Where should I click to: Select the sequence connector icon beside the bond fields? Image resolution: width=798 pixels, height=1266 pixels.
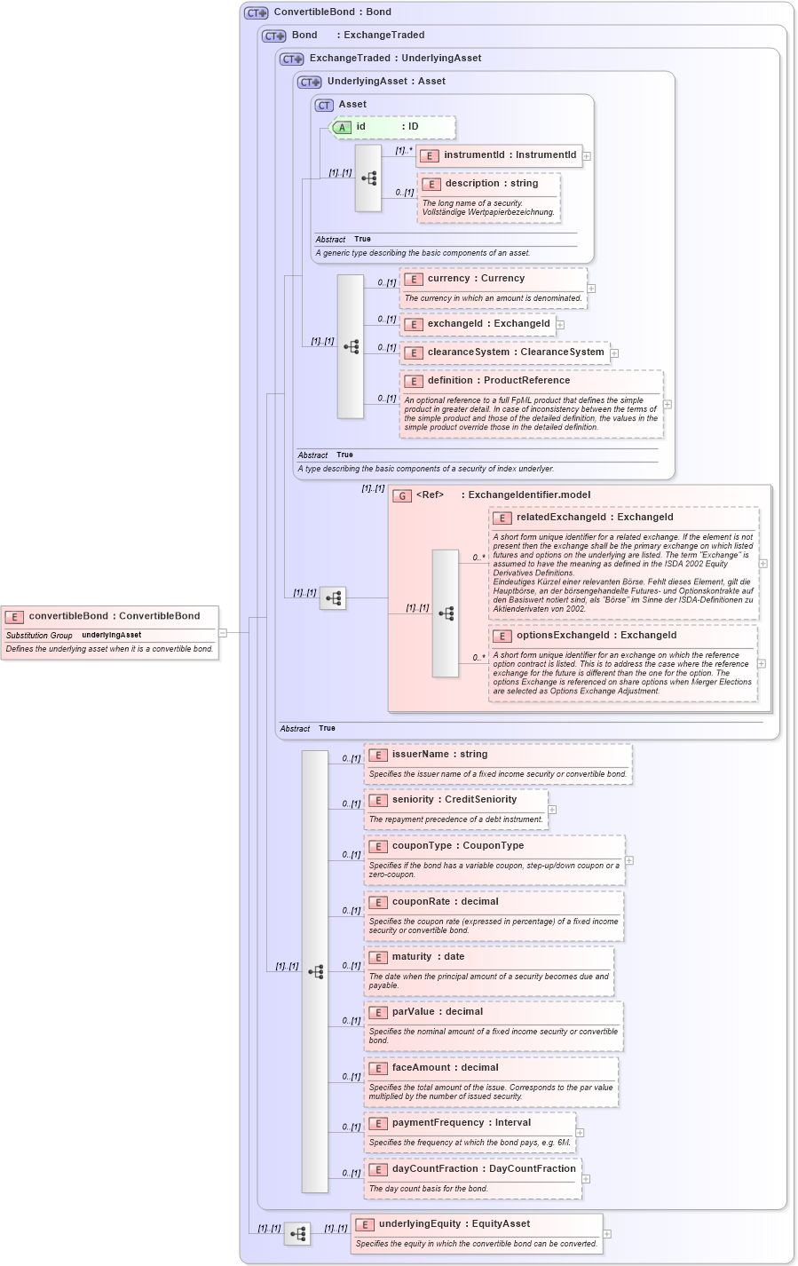pyautogui.click(x=315, y=971)
